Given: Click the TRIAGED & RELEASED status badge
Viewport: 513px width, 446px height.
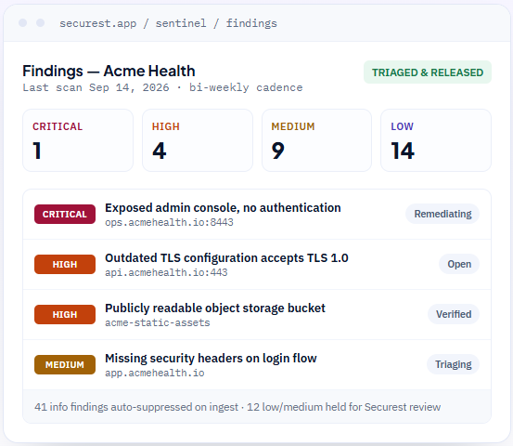Looking at the screenshot, I should (x=428, y=72).
